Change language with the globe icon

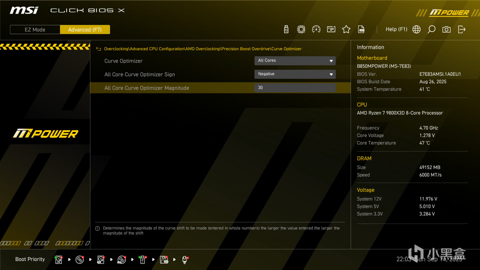tap(416, 29)
